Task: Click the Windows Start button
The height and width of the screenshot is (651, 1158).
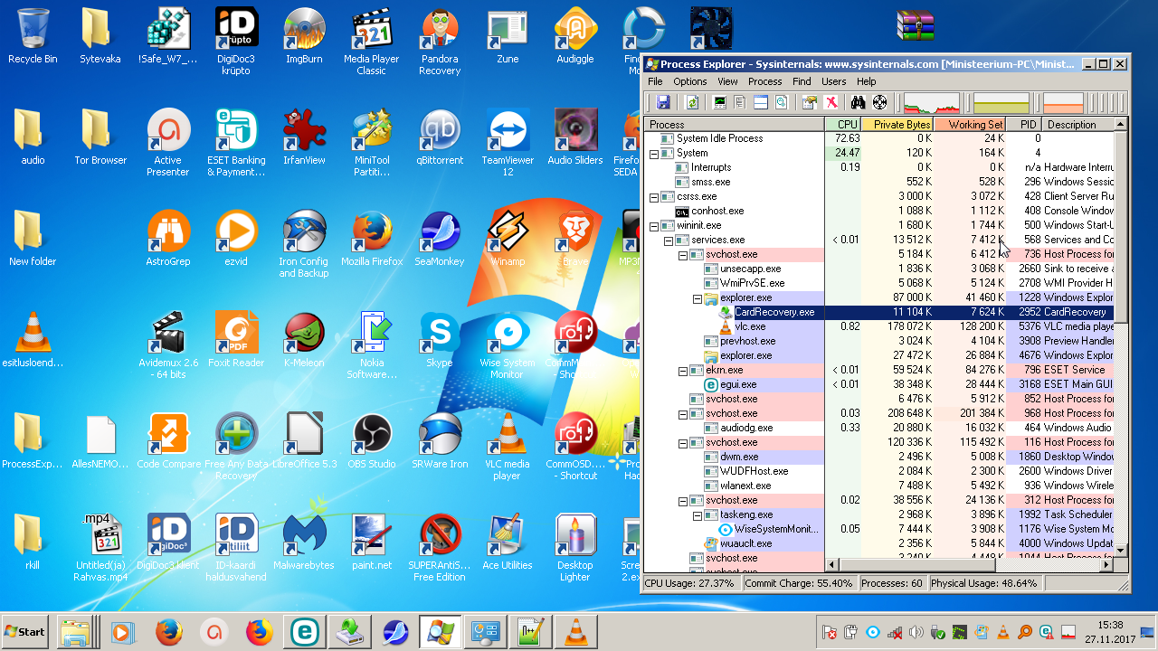Action: coord(25,631)
